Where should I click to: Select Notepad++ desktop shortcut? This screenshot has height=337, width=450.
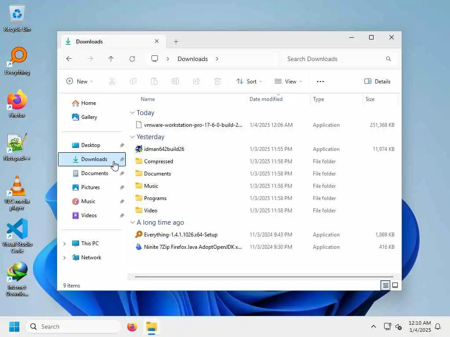click(17, 147)
